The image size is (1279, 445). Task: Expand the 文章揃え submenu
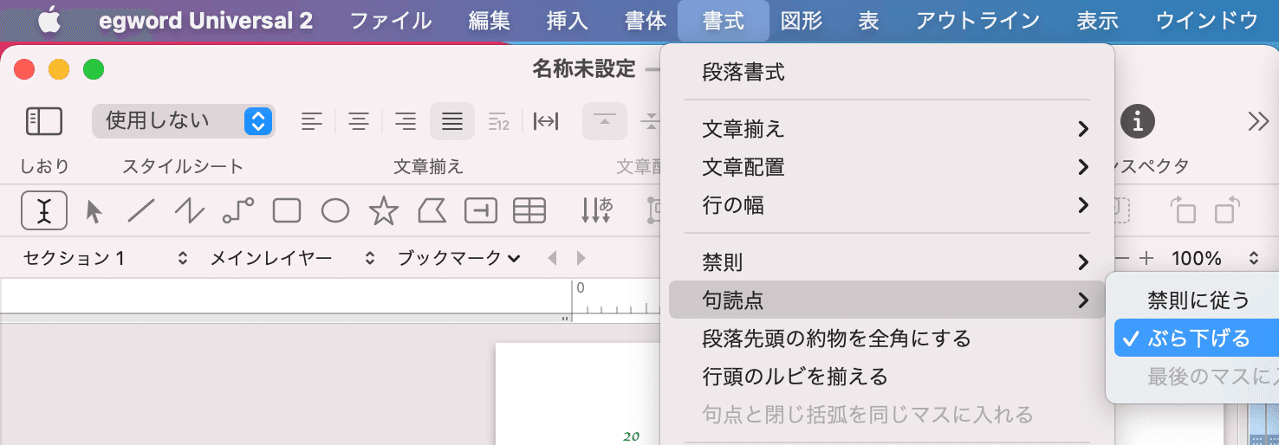(x=887, y=130)
